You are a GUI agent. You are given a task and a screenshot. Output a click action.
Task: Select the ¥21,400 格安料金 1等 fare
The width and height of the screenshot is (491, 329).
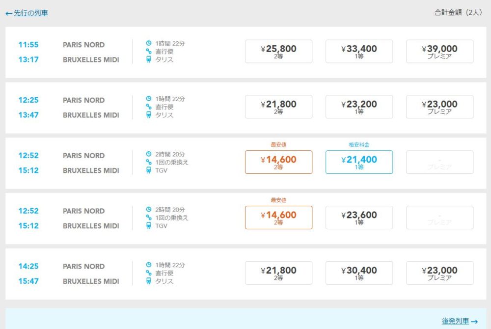[x=359, y=162]
